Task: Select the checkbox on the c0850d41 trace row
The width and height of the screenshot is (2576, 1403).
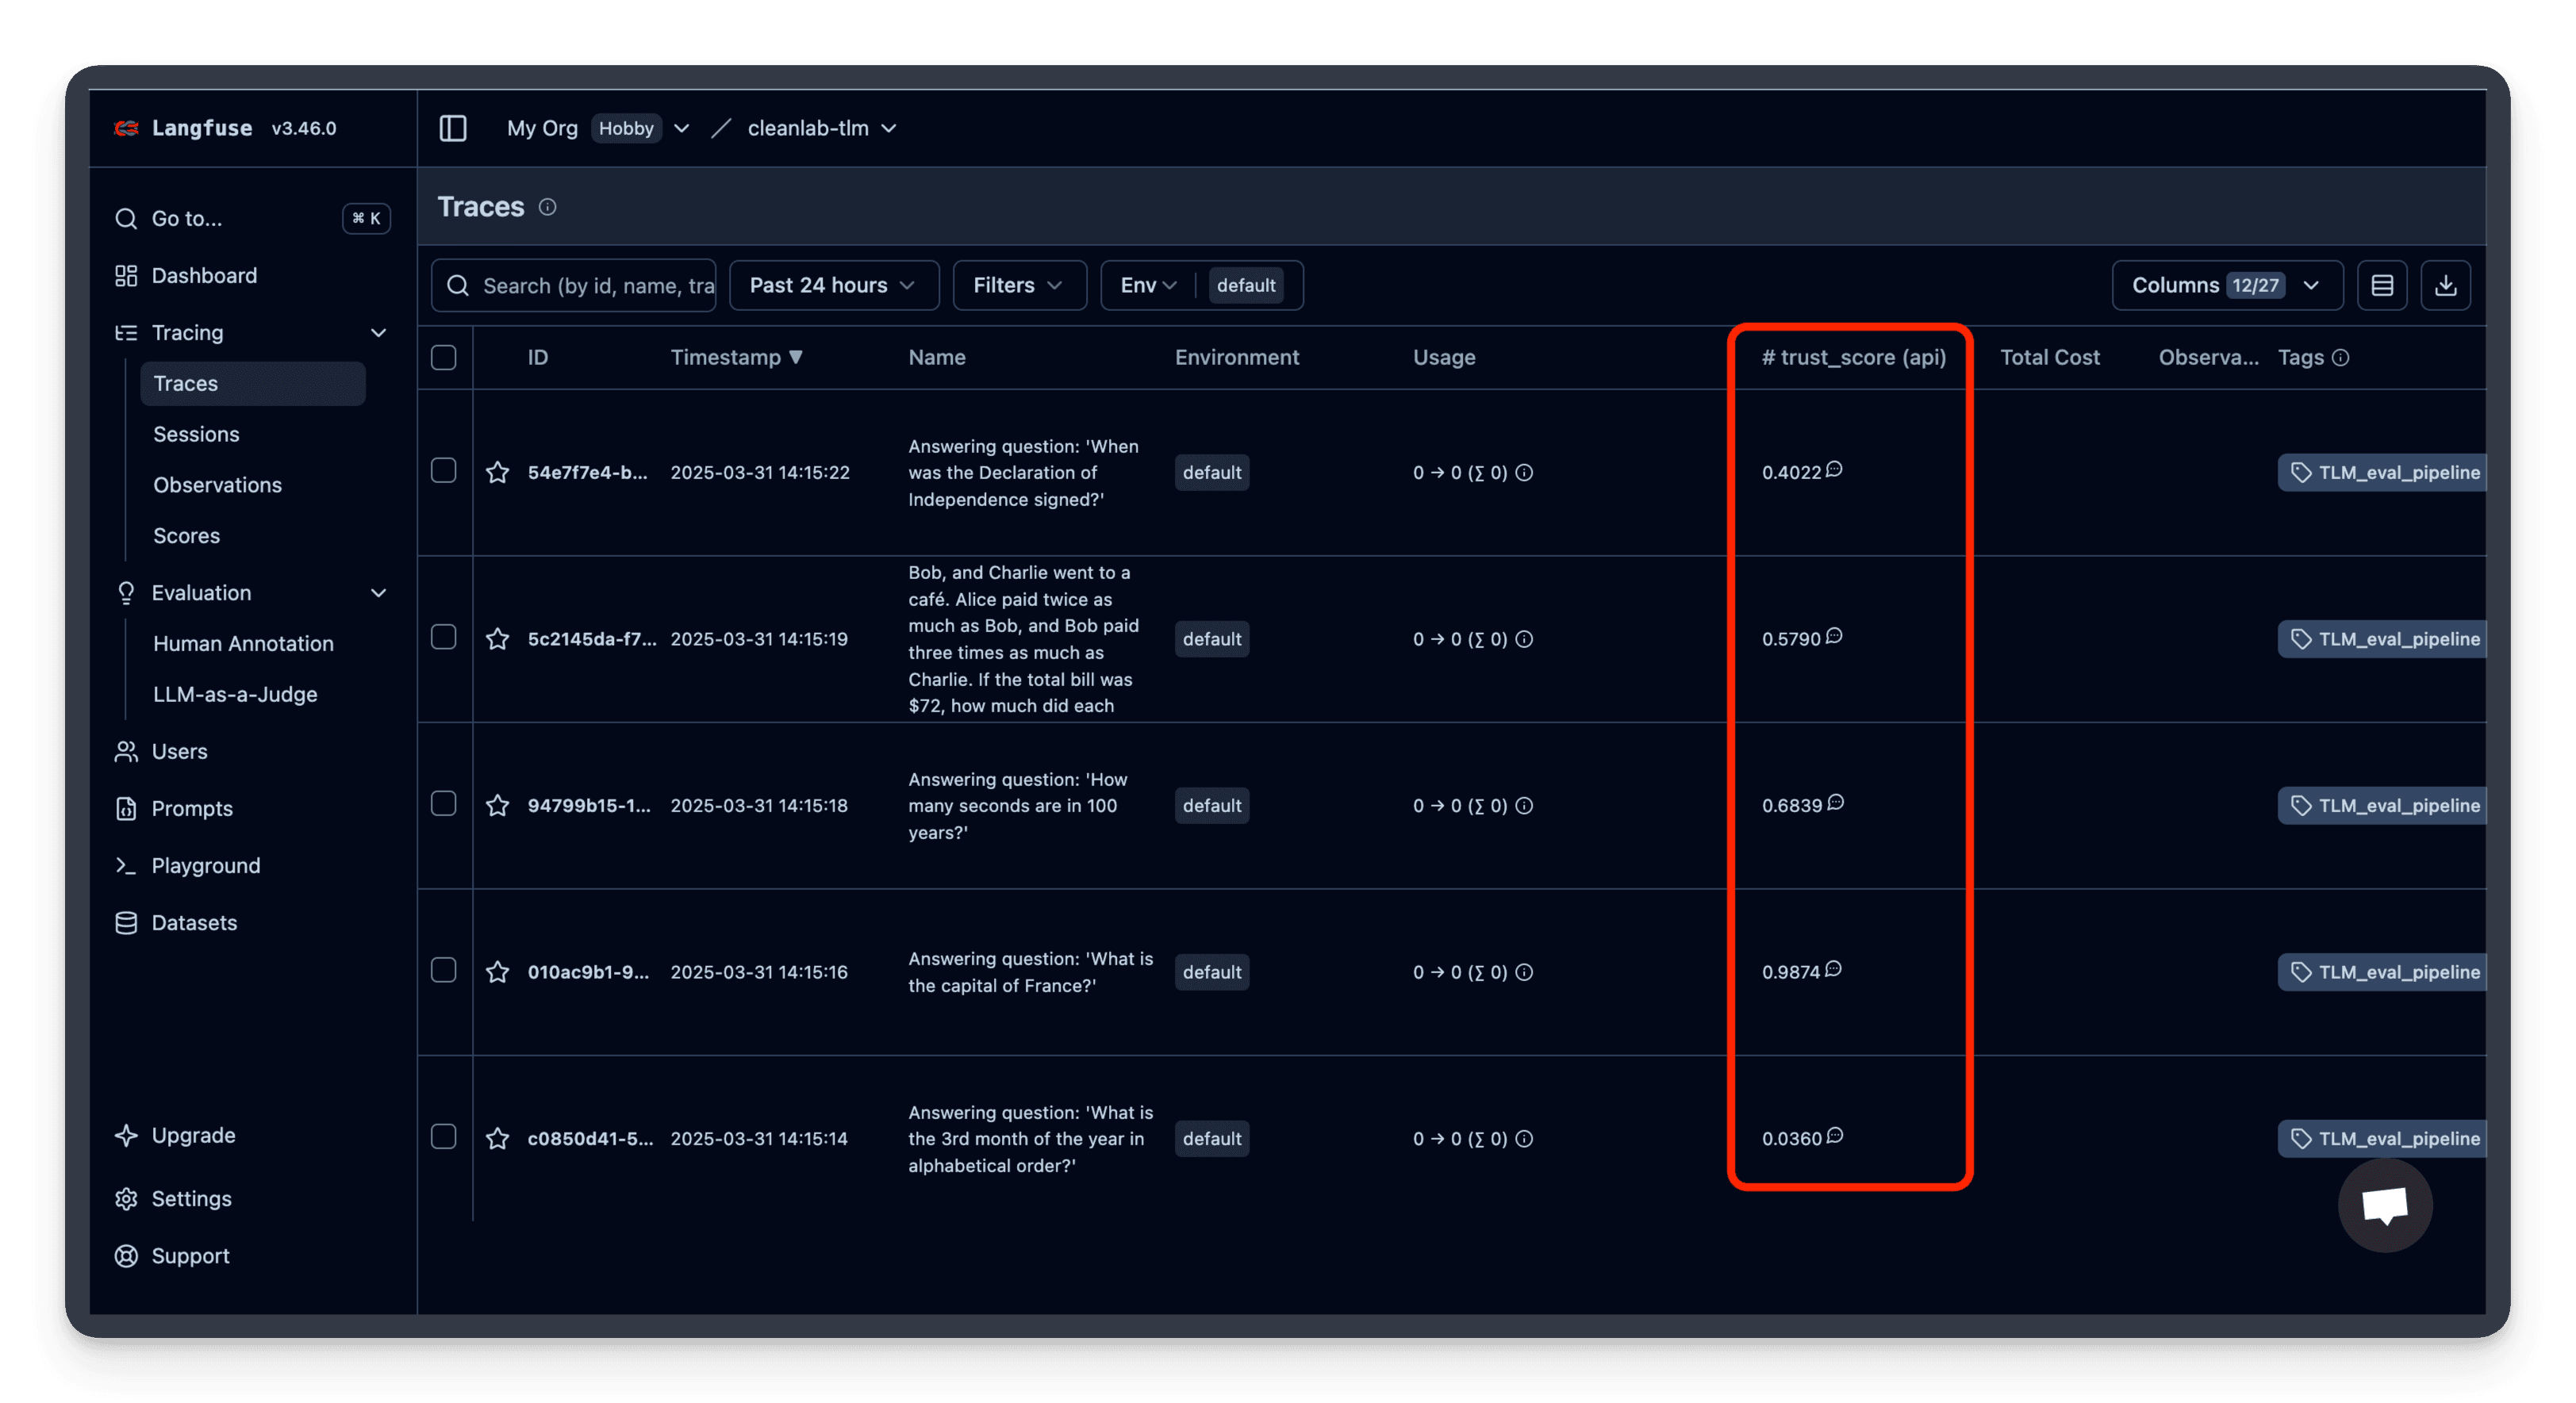Action: (444, 1137)
